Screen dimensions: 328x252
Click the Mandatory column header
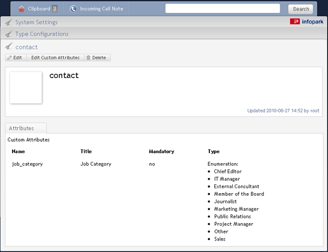[161, 152]
